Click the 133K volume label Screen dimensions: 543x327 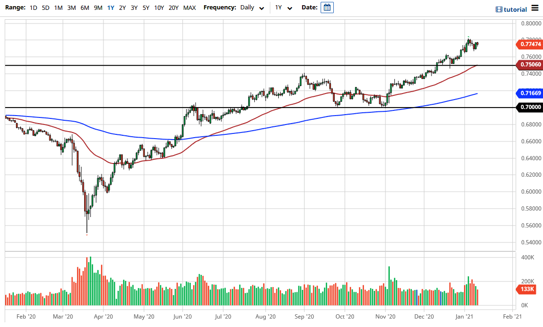tap(527, 290)
